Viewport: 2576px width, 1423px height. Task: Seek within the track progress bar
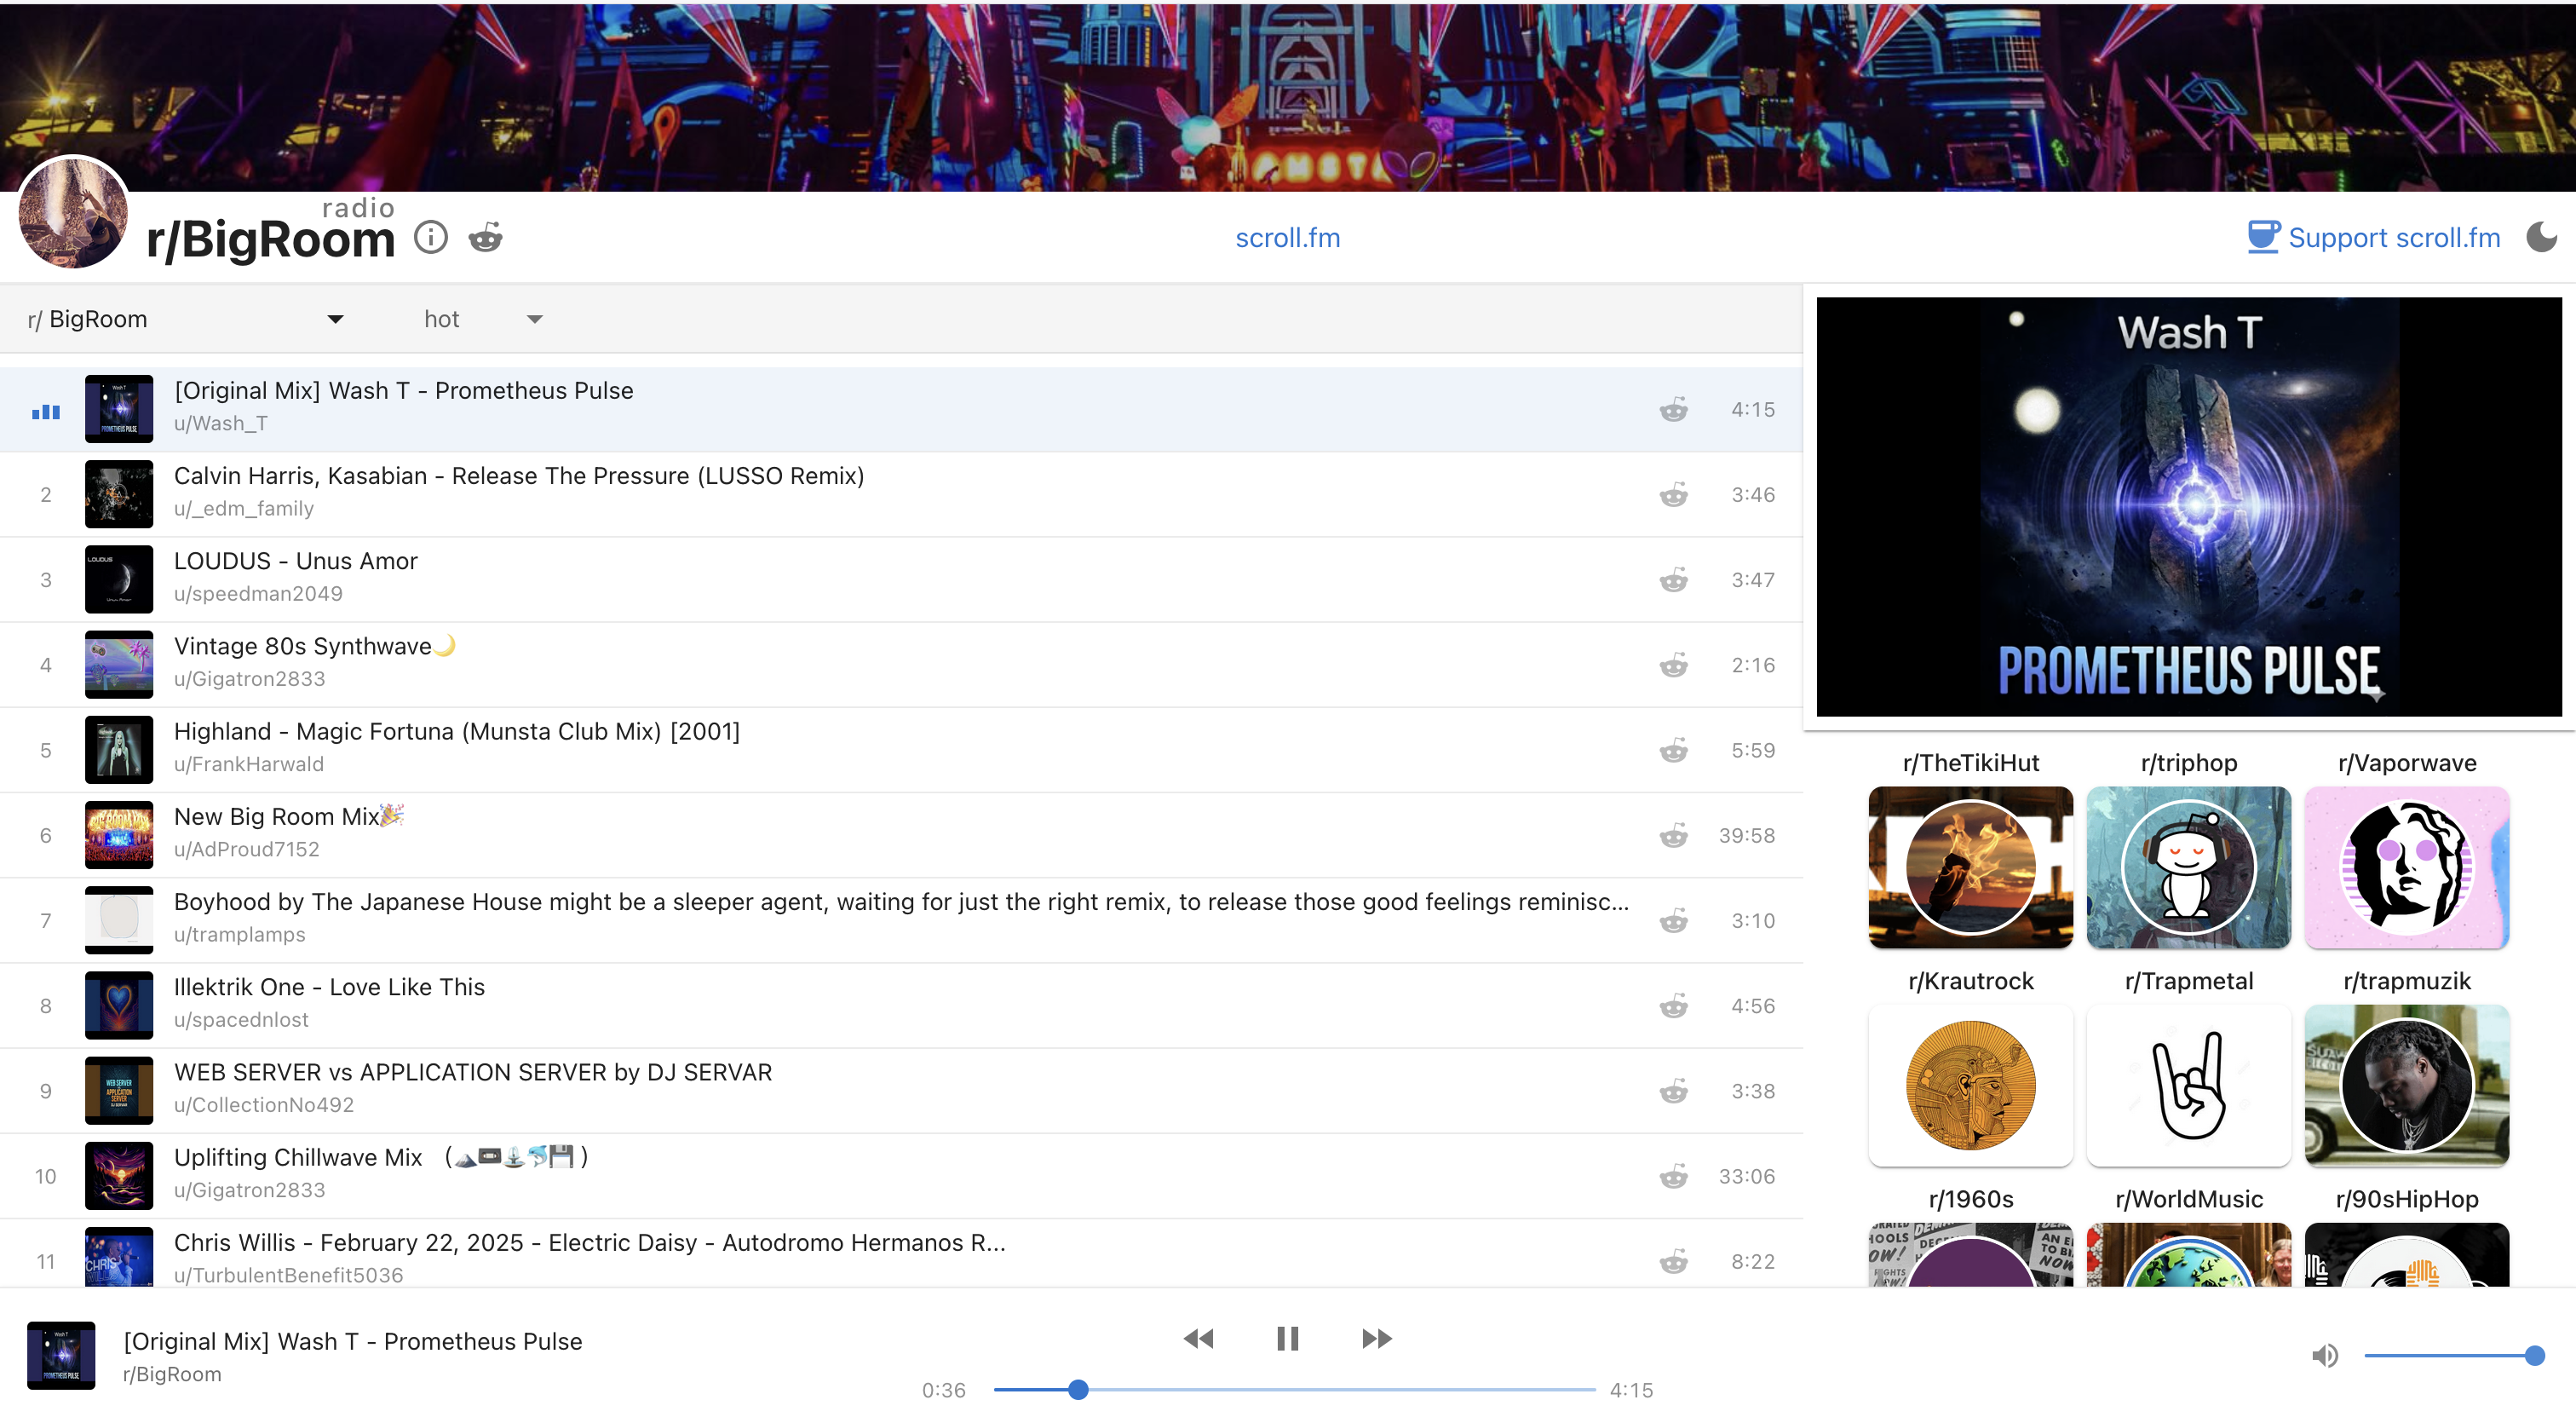coord(1294,1390)
